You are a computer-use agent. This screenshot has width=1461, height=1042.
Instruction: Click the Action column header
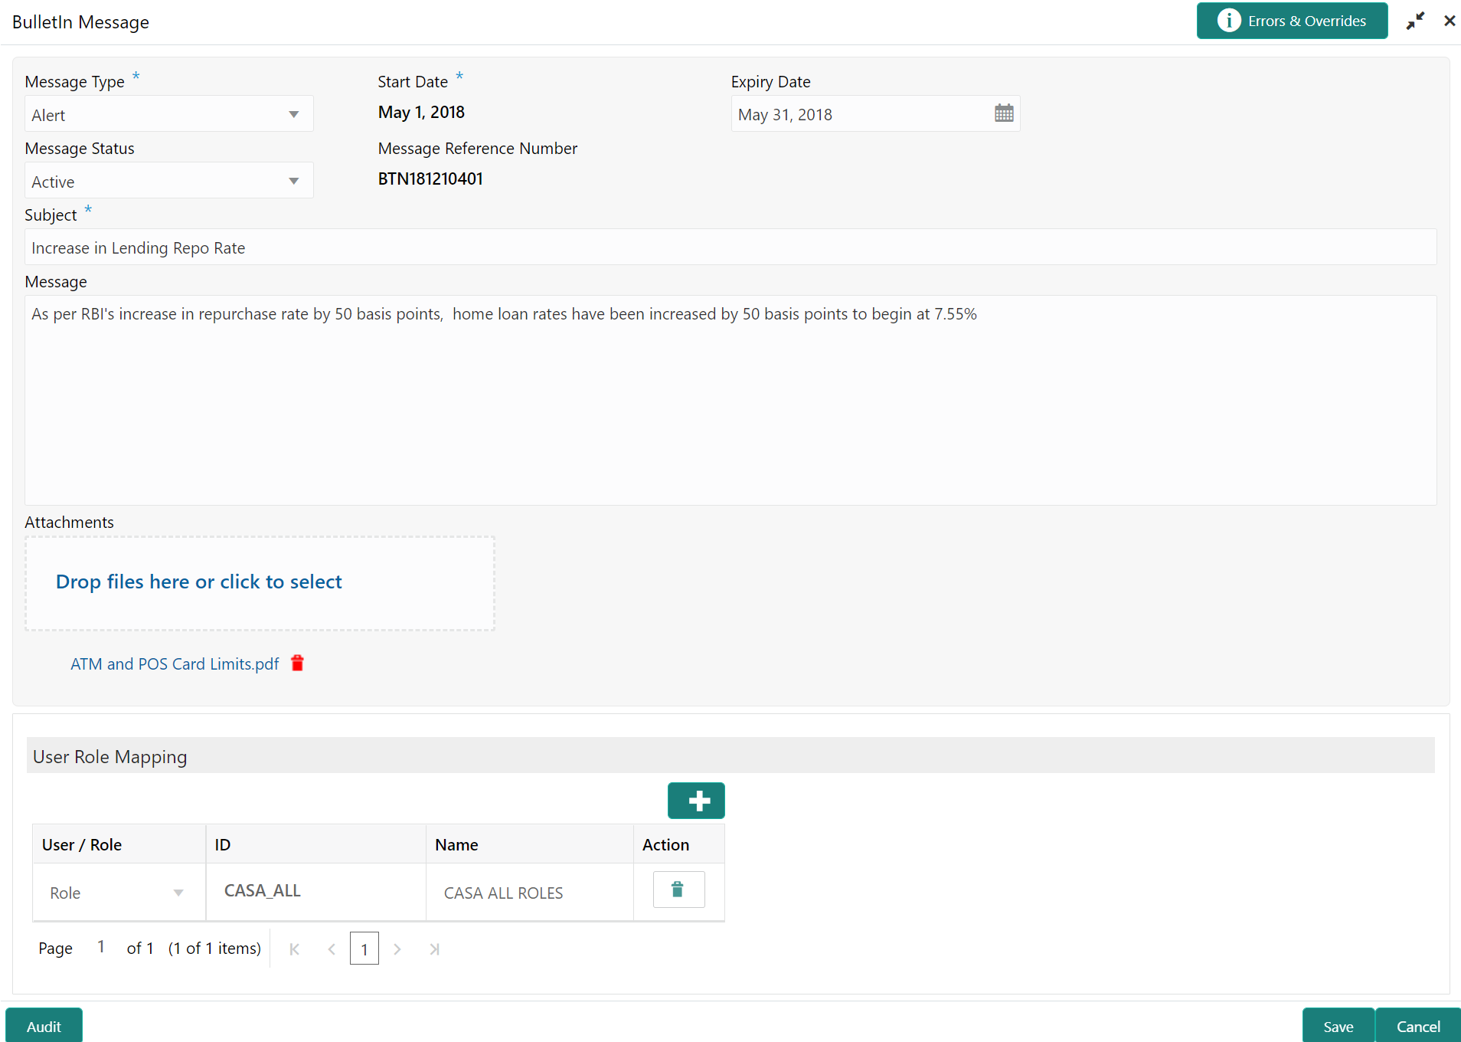[678, 844]
